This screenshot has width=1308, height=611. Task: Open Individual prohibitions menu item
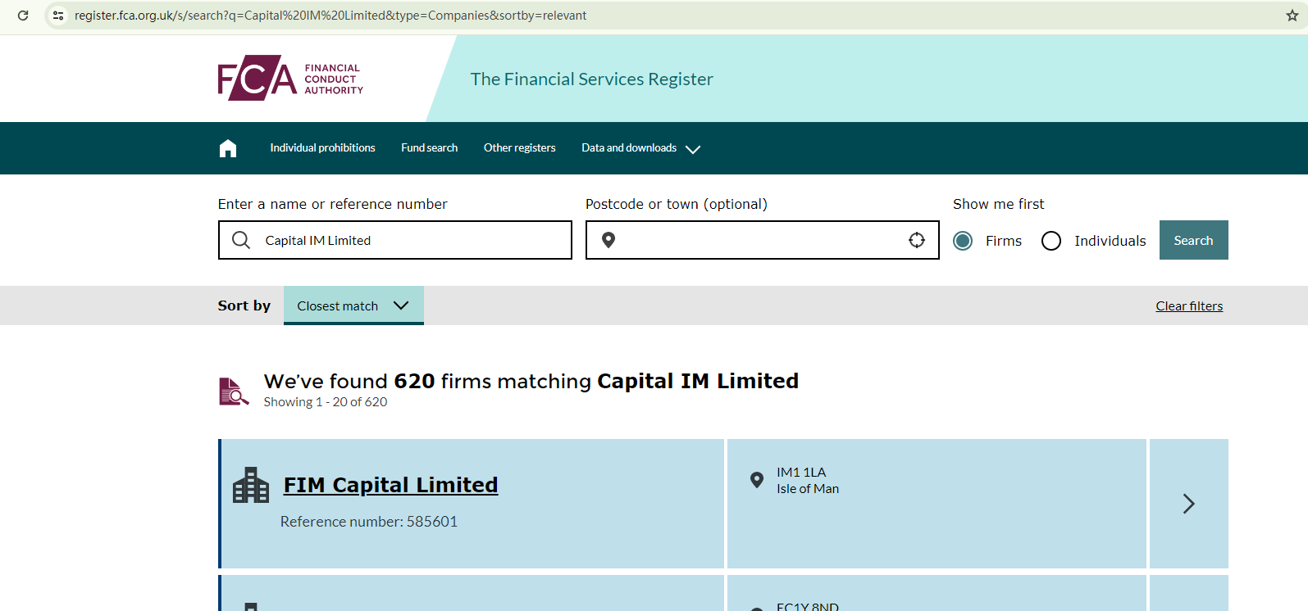[322, 148]
